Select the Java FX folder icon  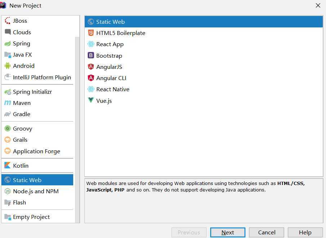tap(8, 55)
